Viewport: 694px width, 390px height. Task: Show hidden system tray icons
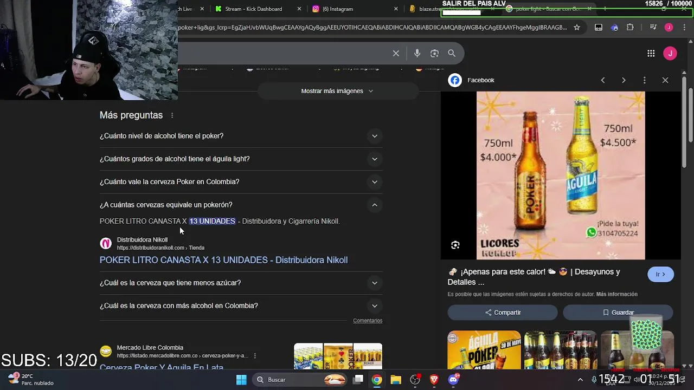point(580,380)
